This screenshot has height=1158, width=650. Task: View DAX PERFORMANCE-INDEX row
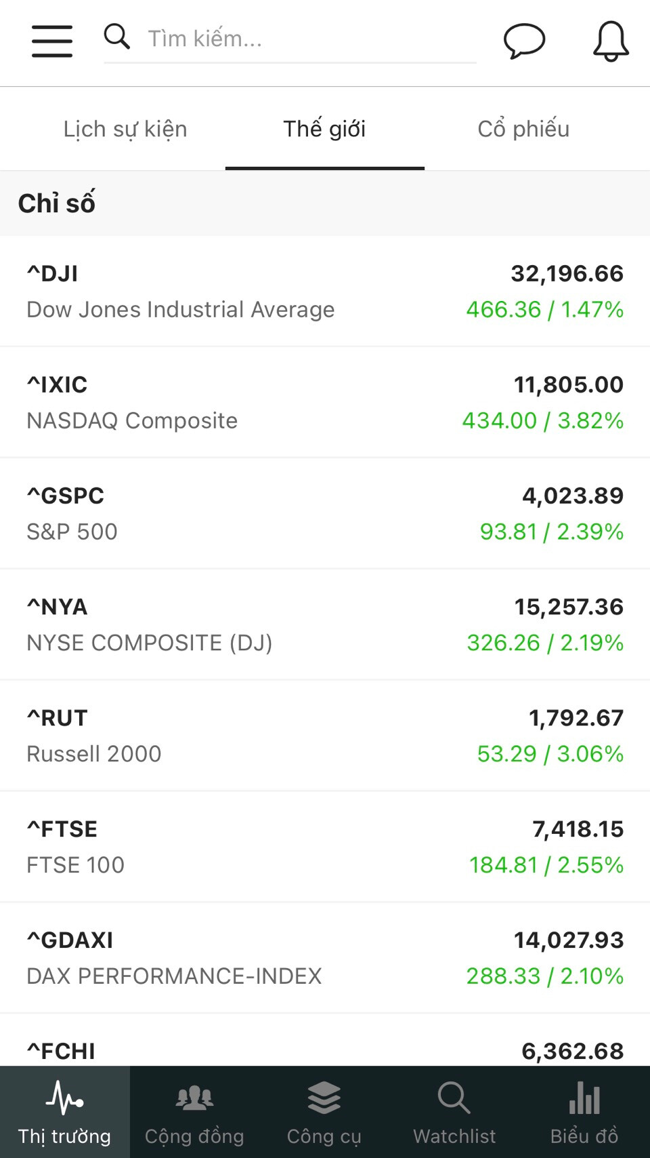coord(325,959)
